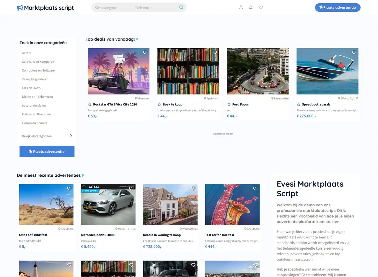Click the search magnifier icon

[x=181, y=8]
